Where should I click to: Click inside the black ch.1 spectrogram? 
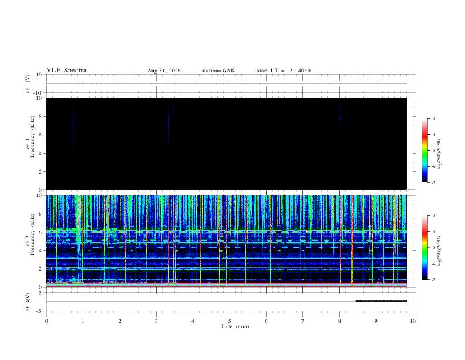[x=227, y=144]
